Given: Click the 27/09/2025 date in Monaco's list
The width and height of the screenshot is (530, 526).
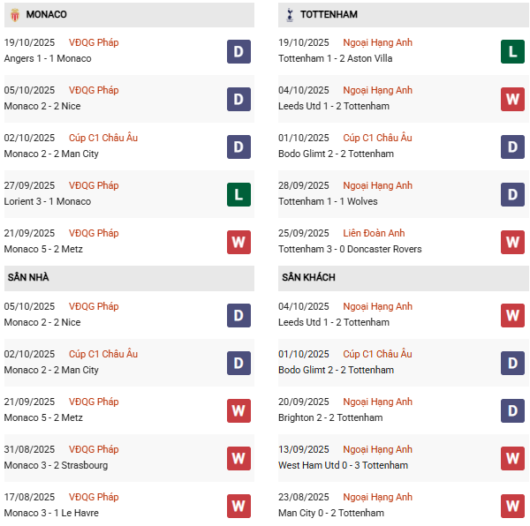Looking at the screenshot, I should 29,185.
